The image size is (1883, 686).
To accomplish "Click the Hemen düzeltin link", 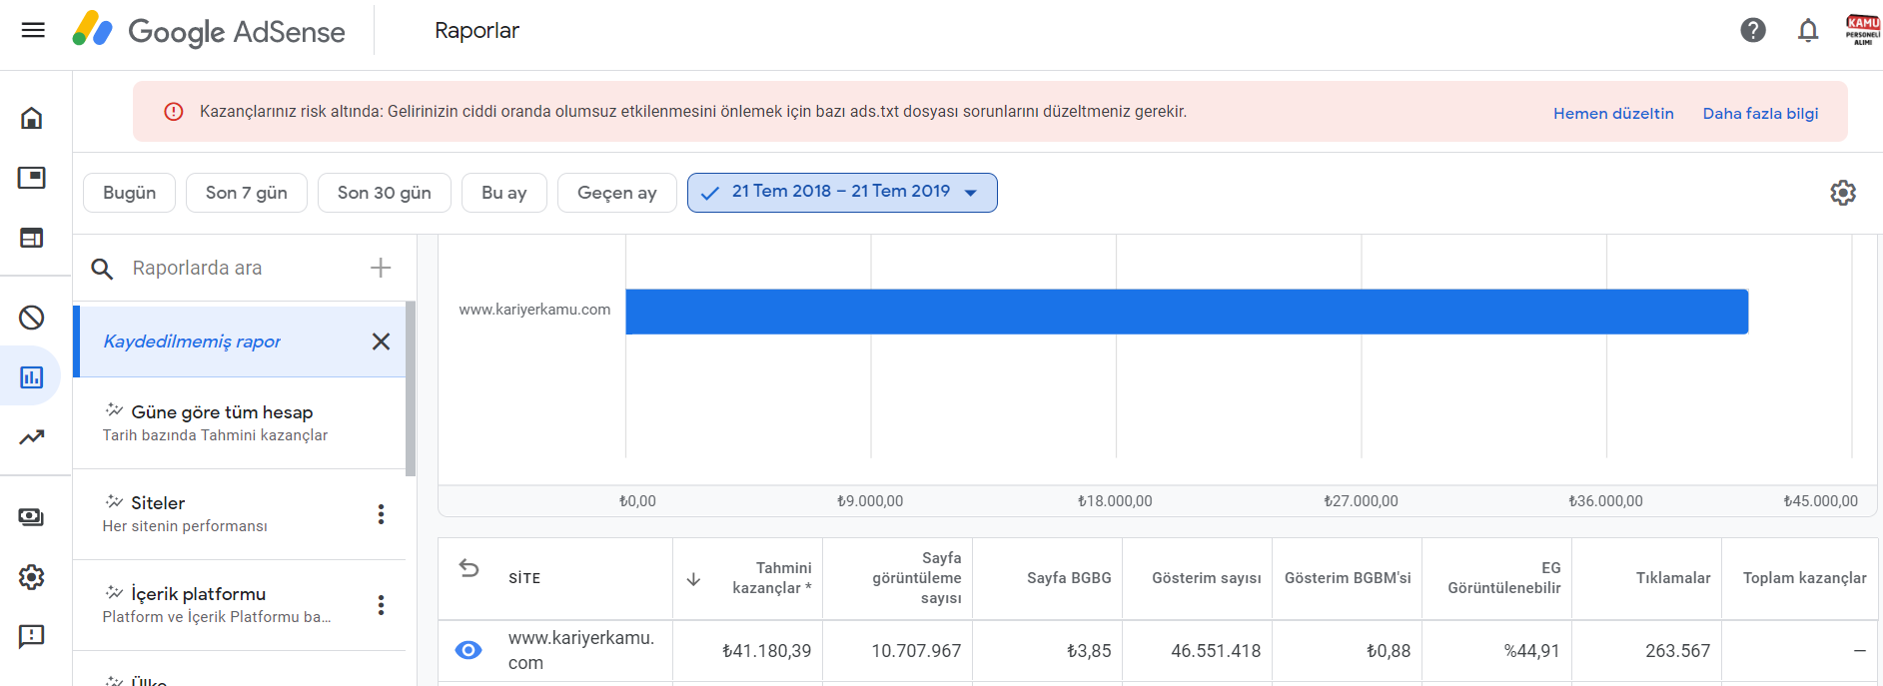I will coord(1613,113).
